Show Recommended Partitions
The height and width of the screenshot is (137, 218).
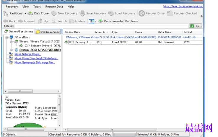[118, 21]
